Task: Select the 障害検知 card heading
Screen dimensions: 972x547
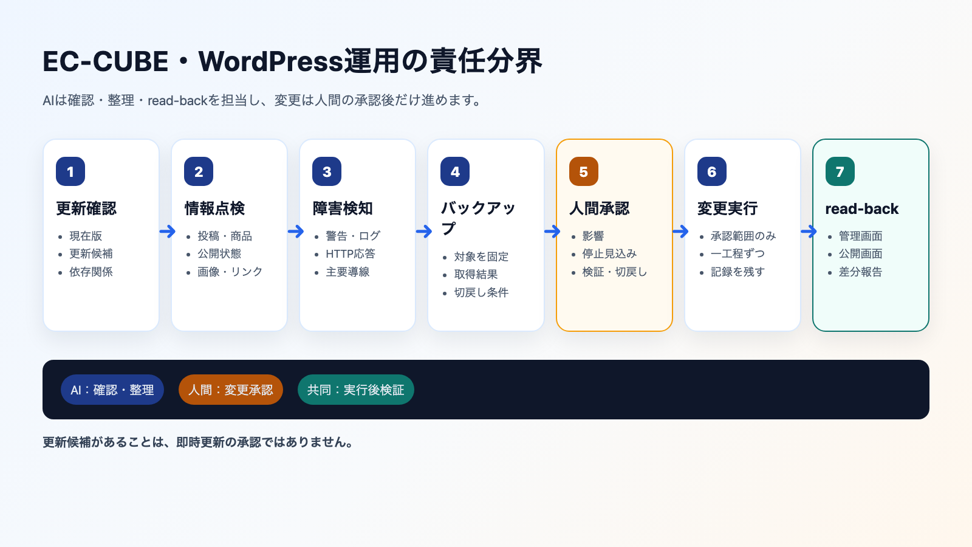Action: tap(343, 208)
